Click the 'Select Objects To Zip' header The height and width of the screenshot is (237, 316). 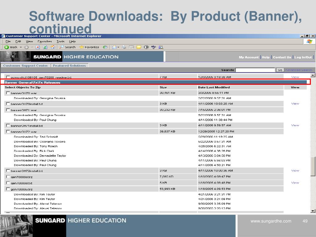coord(23,87)
